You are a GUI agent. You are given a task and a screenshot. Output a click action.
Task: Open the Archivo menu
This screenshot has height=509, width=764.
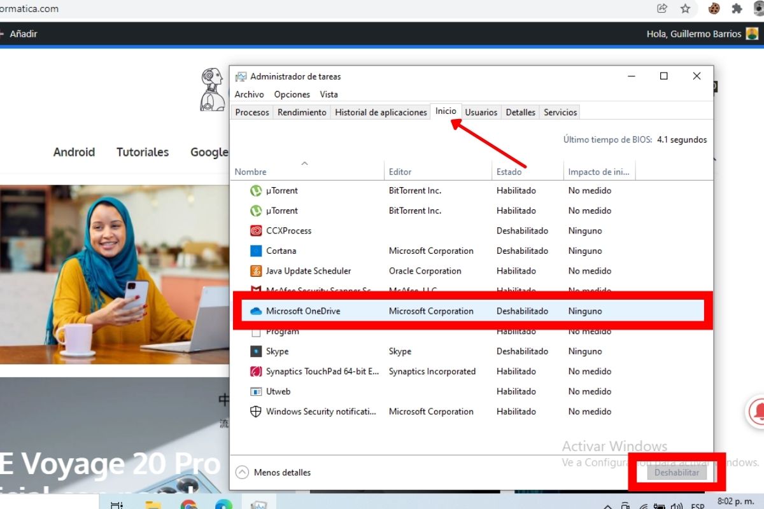tap(249, 94)
